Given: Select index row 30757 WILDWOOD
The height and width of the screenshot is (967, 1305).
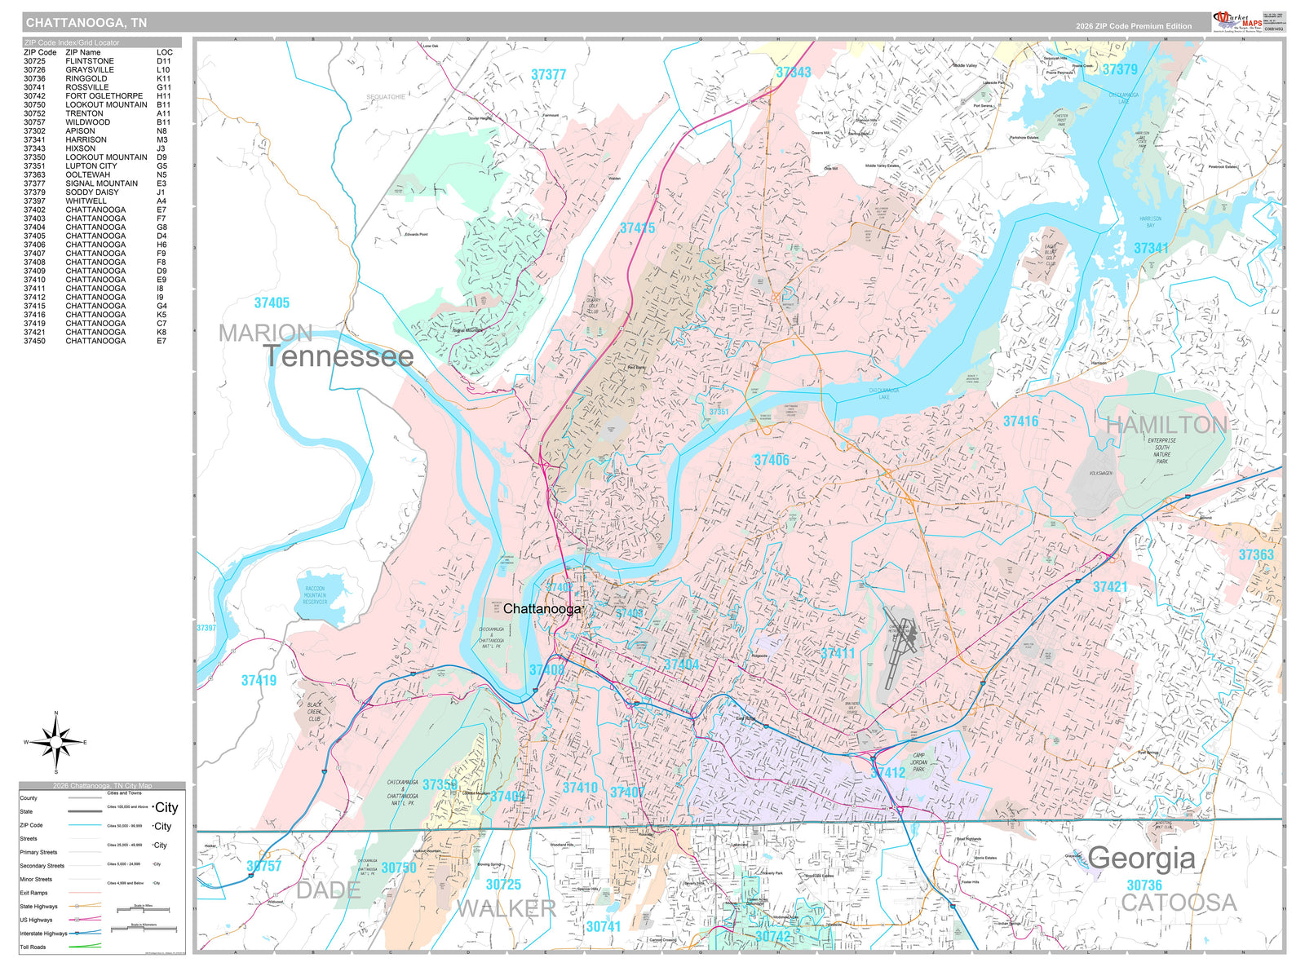Looking at the screenshot, I should pyautogui.click(x=98, y=122).
